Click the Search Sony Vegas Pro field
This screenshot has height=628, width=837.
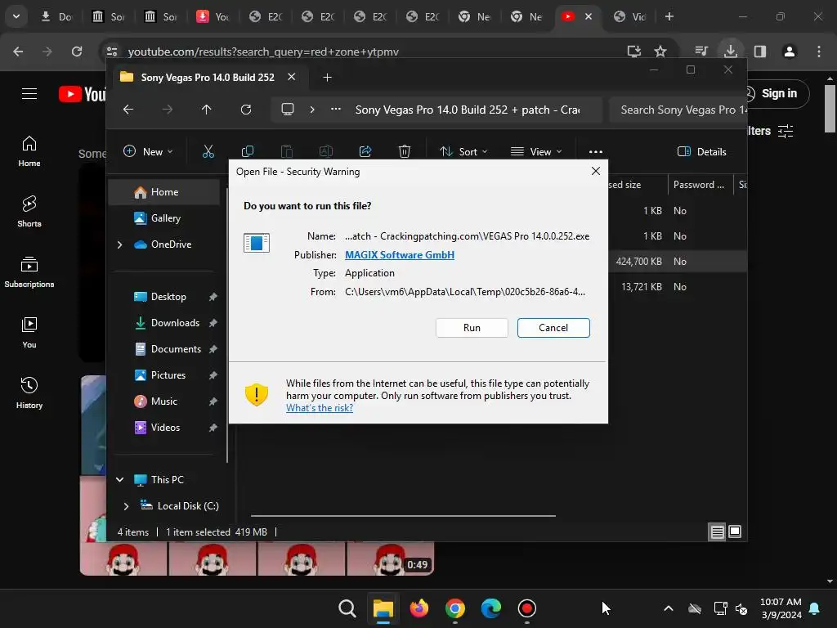tap(678, 110)
